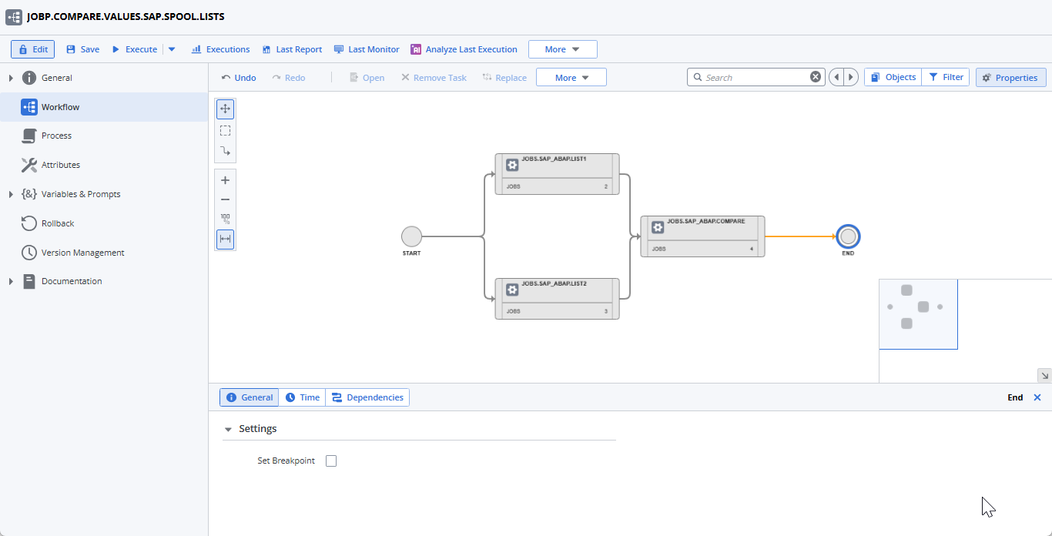Select the connector drawing tool
The height and width of the screenshot is (536, 1052).
(225, 151)
